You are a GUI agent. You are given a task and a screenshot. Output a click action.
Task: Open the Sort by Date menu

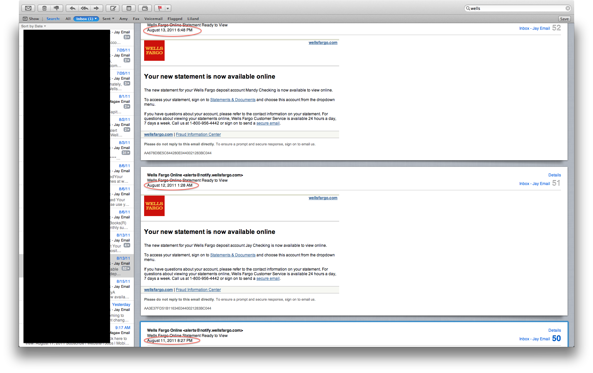tap(33, 26)
